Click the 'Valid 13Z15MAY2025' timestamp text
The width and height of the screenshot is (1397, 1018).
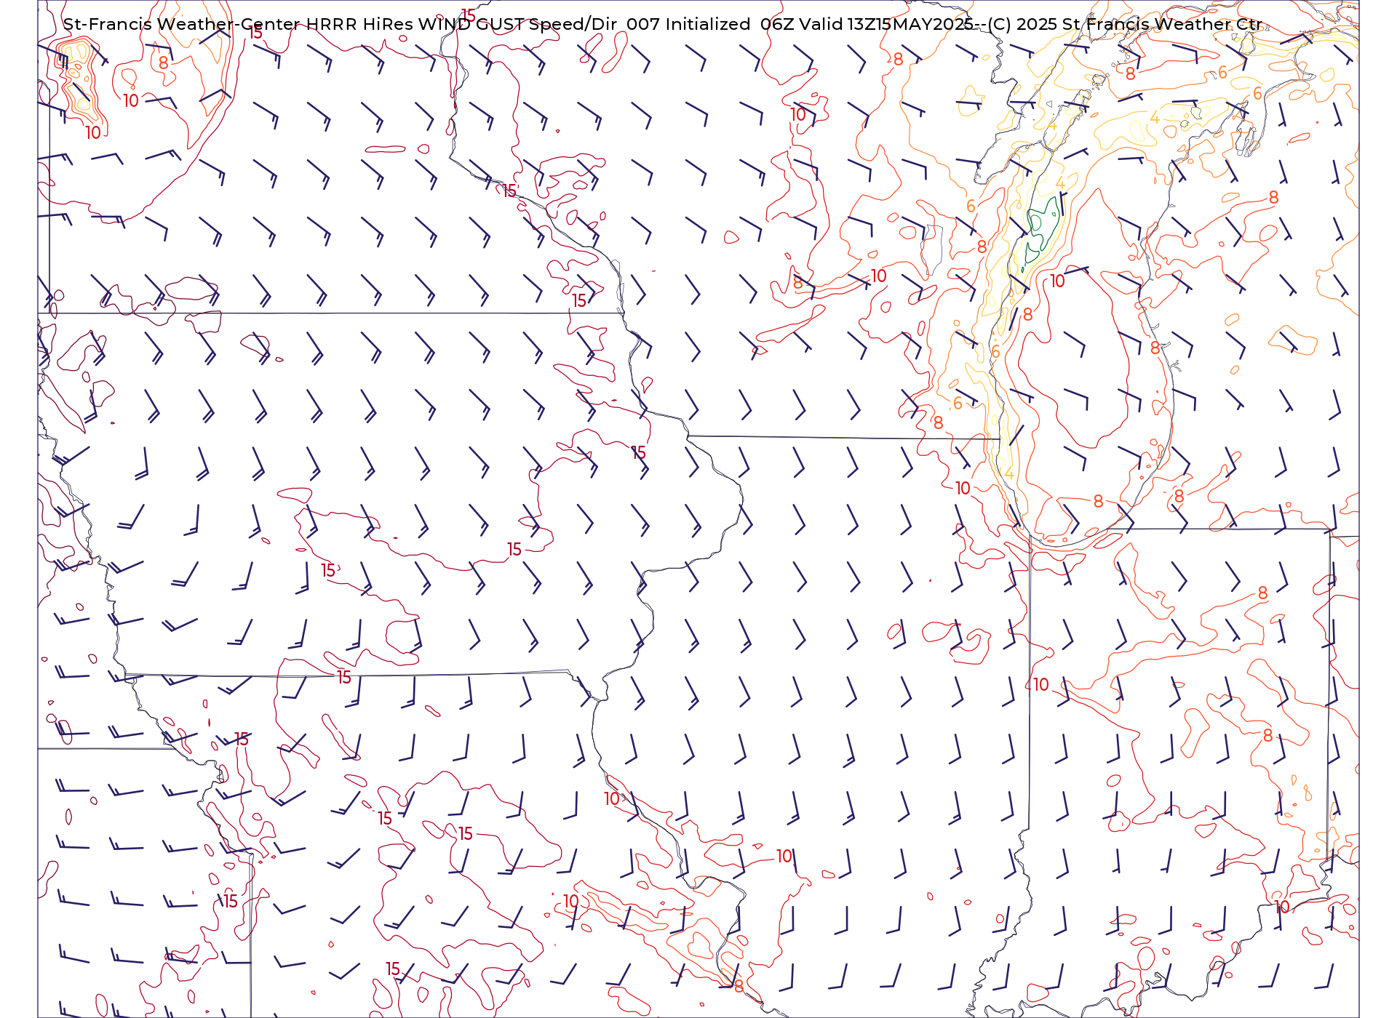click(x=886, y=24)
